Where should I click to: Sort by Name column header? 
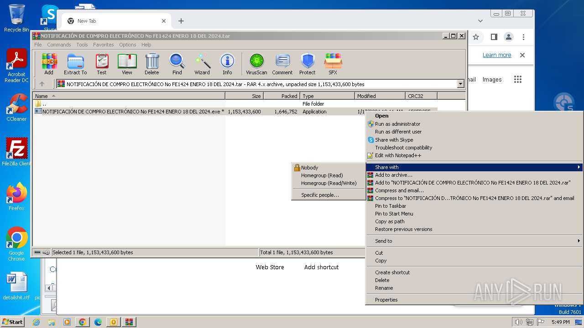pos(129,96)
